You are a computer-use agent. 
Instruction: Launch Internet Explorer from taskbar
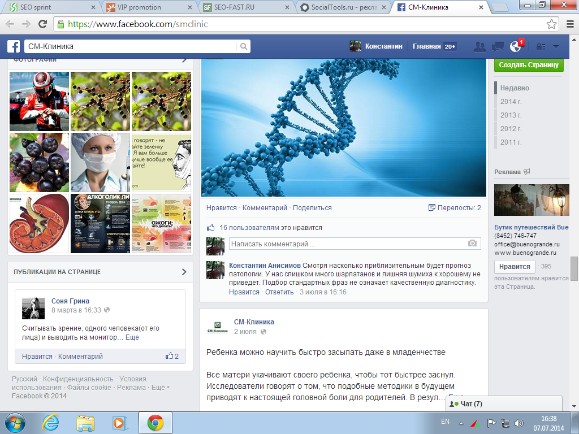pos(50,423)
